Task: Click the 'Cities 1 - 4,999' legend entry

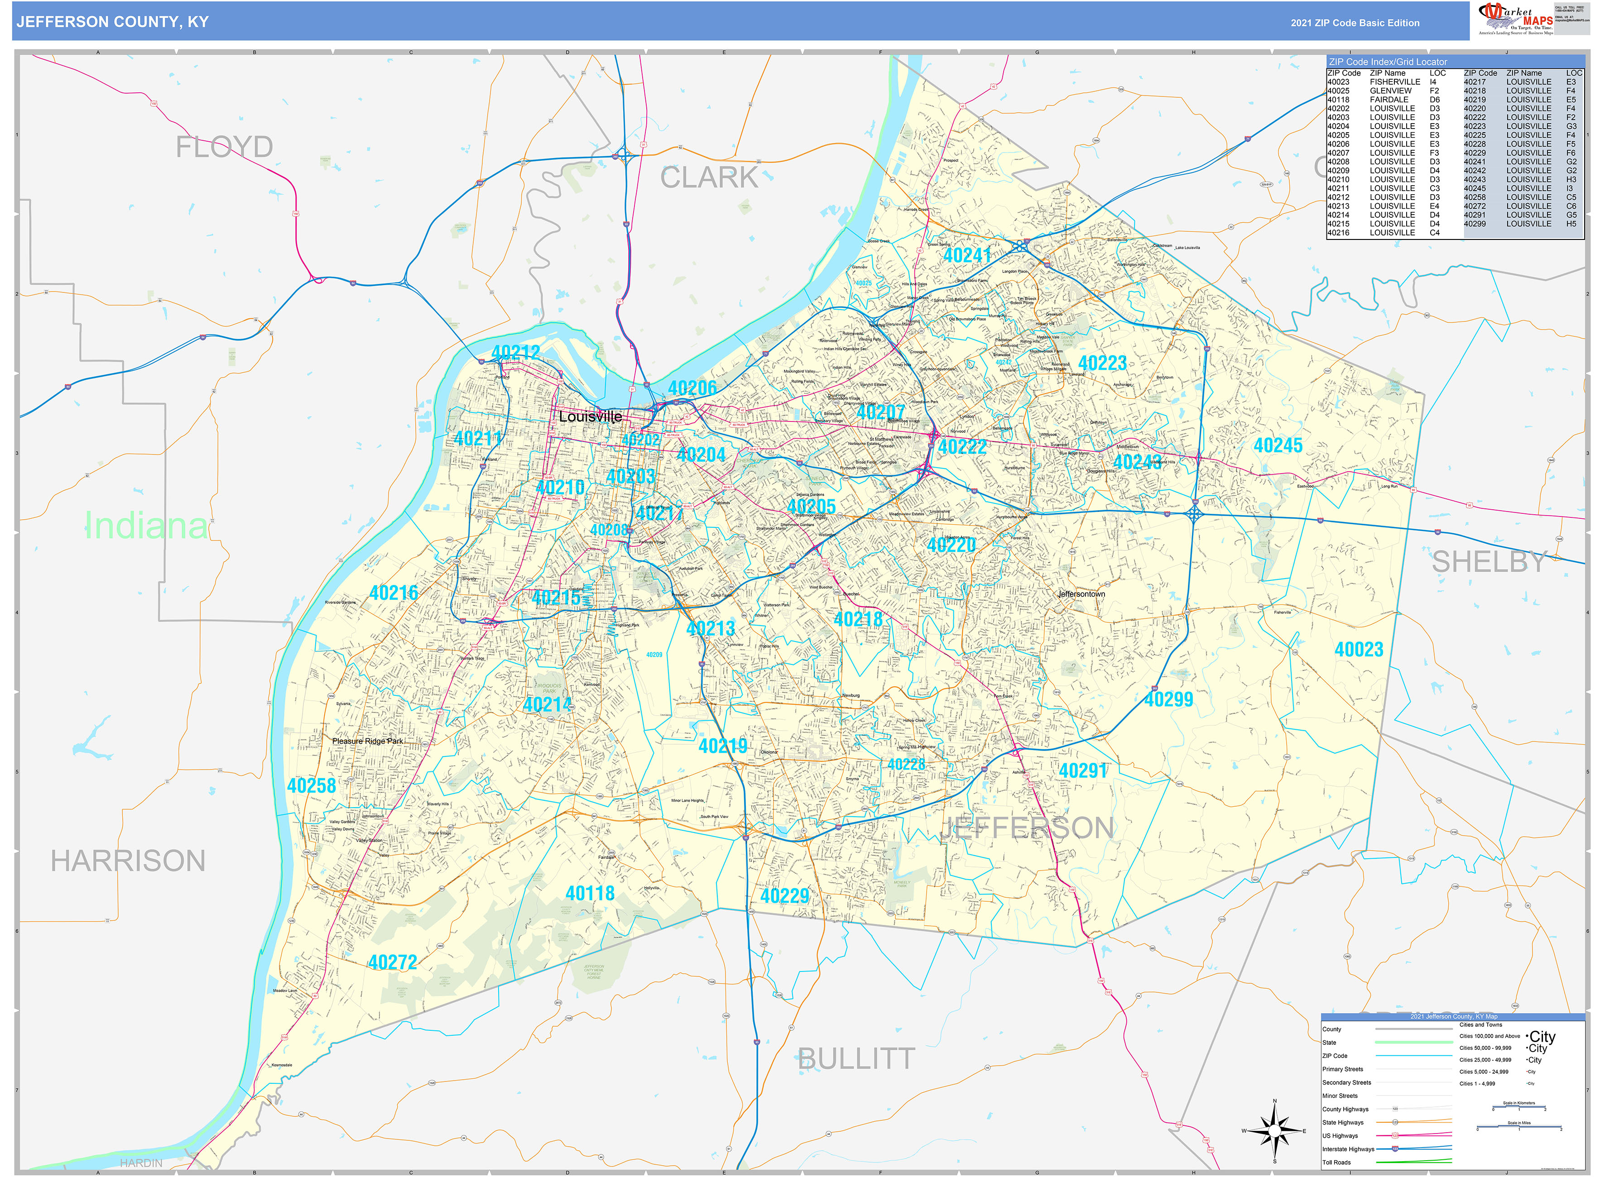Action: point(1477,1083)
